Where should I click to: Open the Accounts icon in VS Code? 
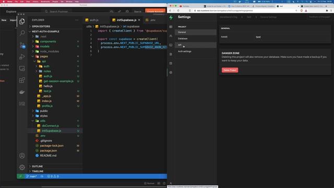[22, 156]
